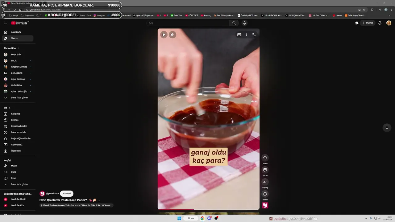395x222 pixels.
Task: Search with voice microphone button
Action: tap(244, 23)
